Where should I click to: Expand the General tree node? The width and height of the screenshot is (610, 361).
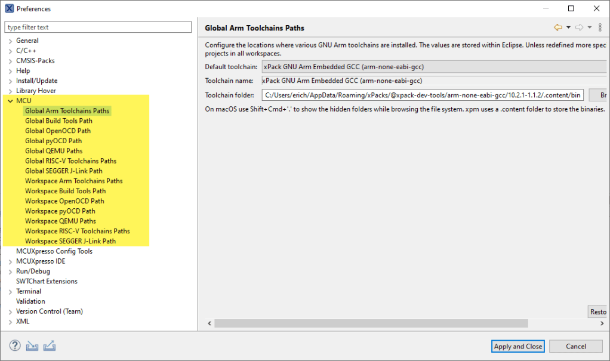[x=10, y=41]
